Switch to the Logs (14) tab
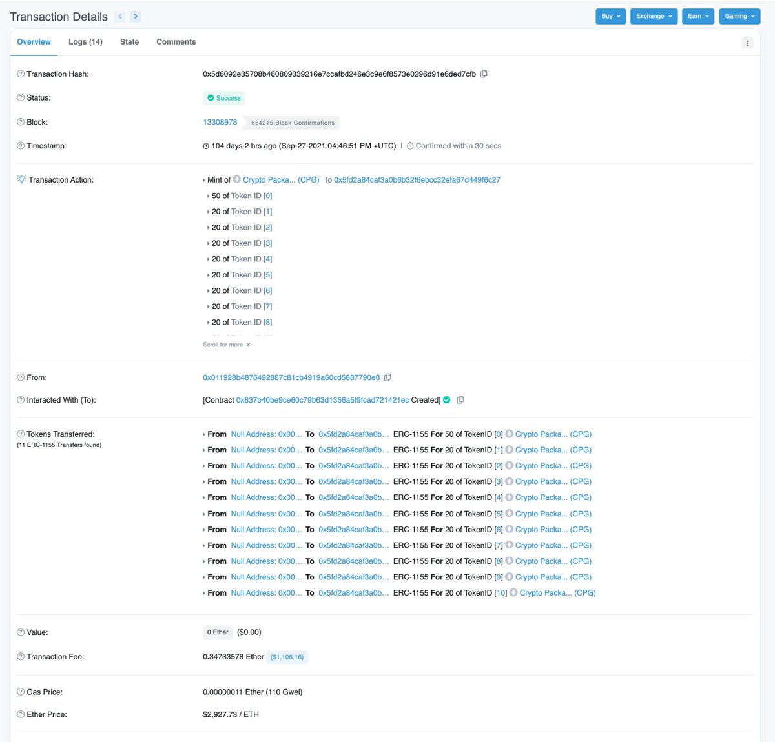This screenshot has height=742, width=775. tap(85, 42)
